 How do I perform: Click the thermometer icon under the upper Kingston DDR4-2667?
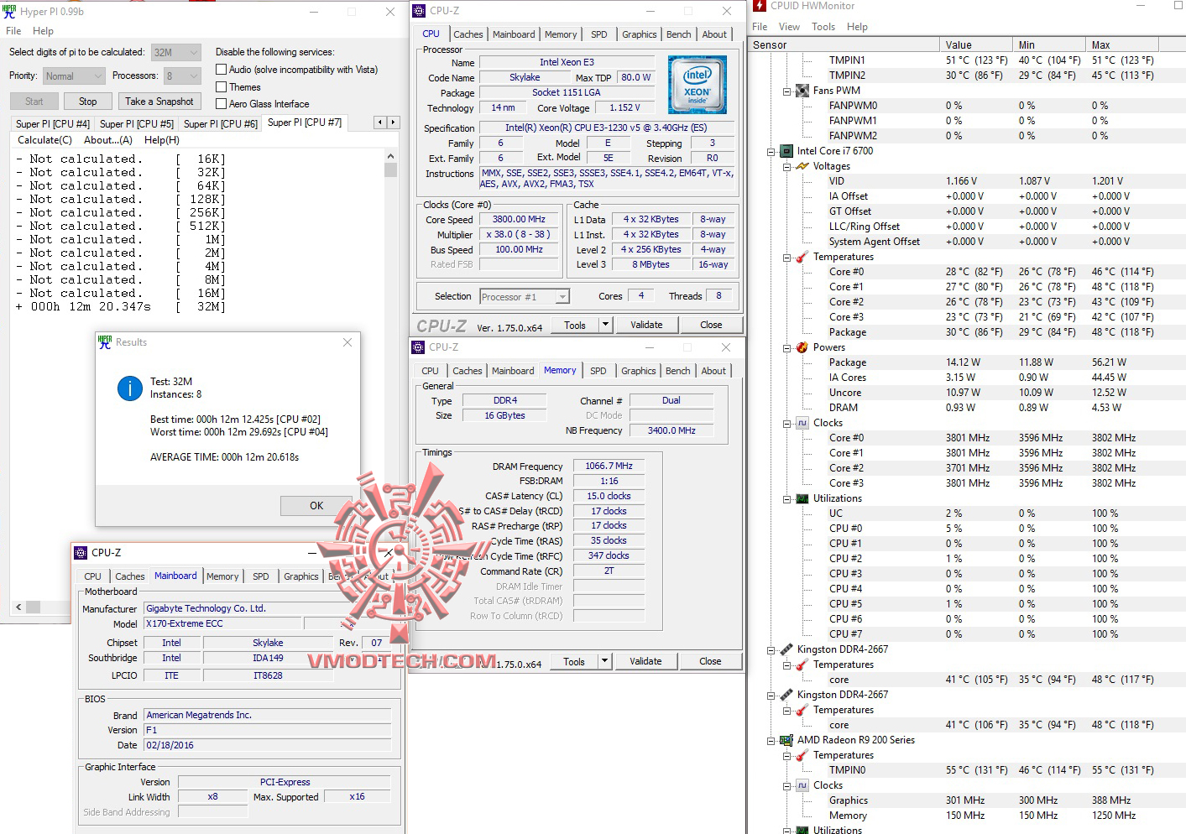[802, 665]
